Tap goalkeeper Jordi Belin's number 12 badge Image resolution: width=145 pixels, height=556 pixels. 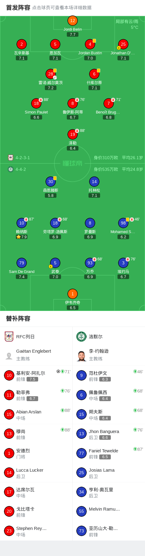[x=72, y=21]
